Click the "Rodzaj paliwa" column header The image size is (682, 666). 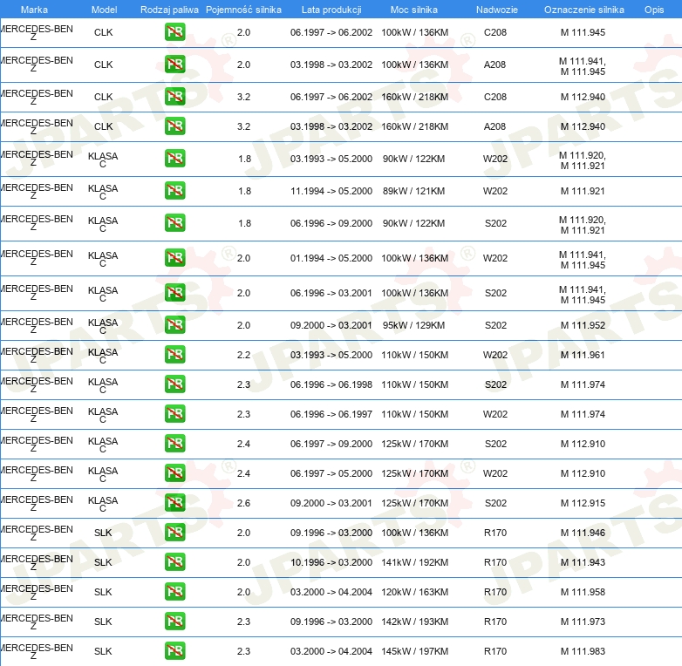[x=169, y=10]
